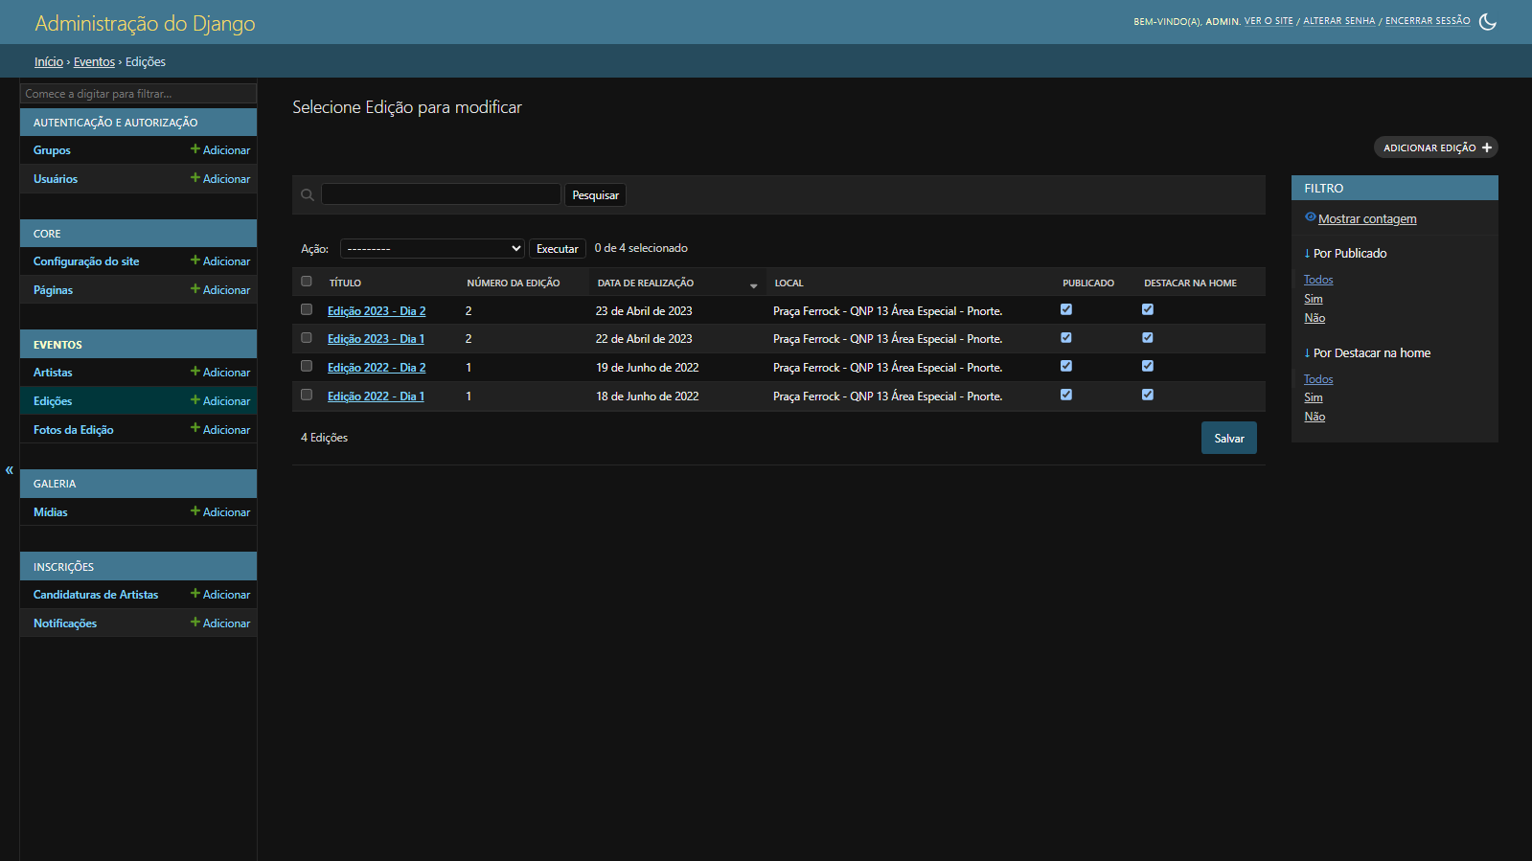The width and height of the screenshot is (1532, 861).
Task: Click the plus icon beside Mídias
Action: tap(195, 511)
